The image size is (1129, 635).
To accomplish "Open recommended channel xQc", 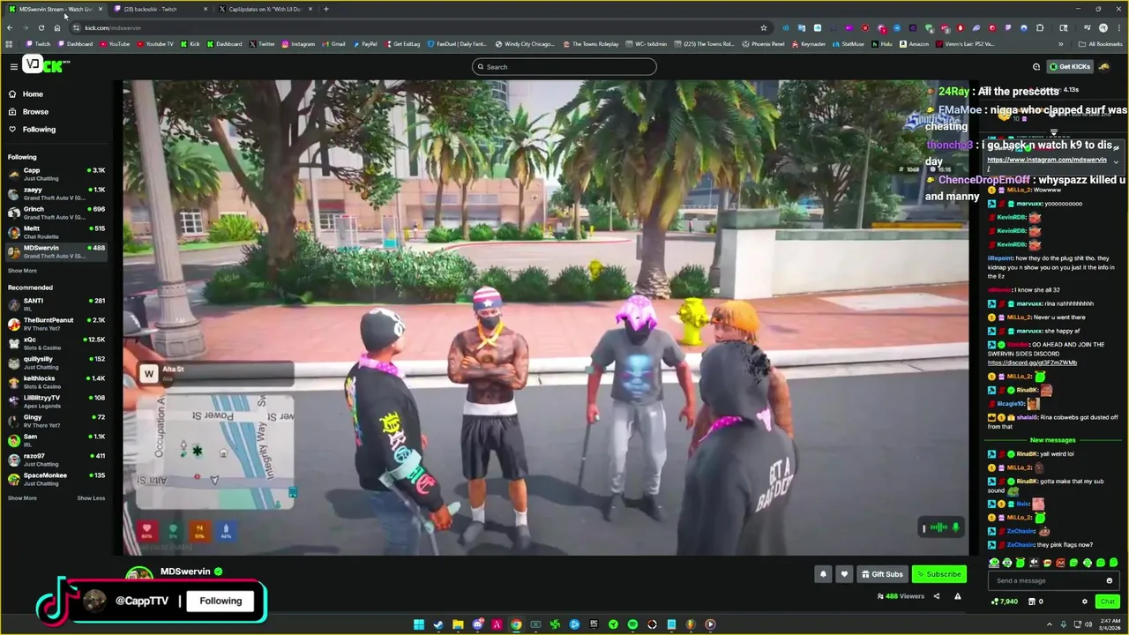I will point(56,343).
